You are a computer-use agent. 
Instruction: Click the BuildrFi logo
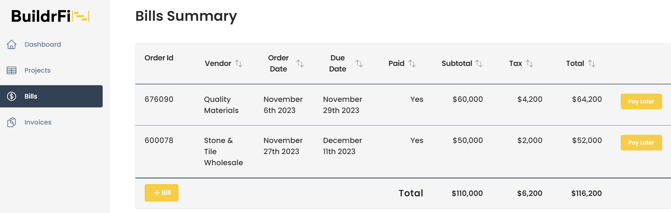pyautogui.click(x=51, y=16)
